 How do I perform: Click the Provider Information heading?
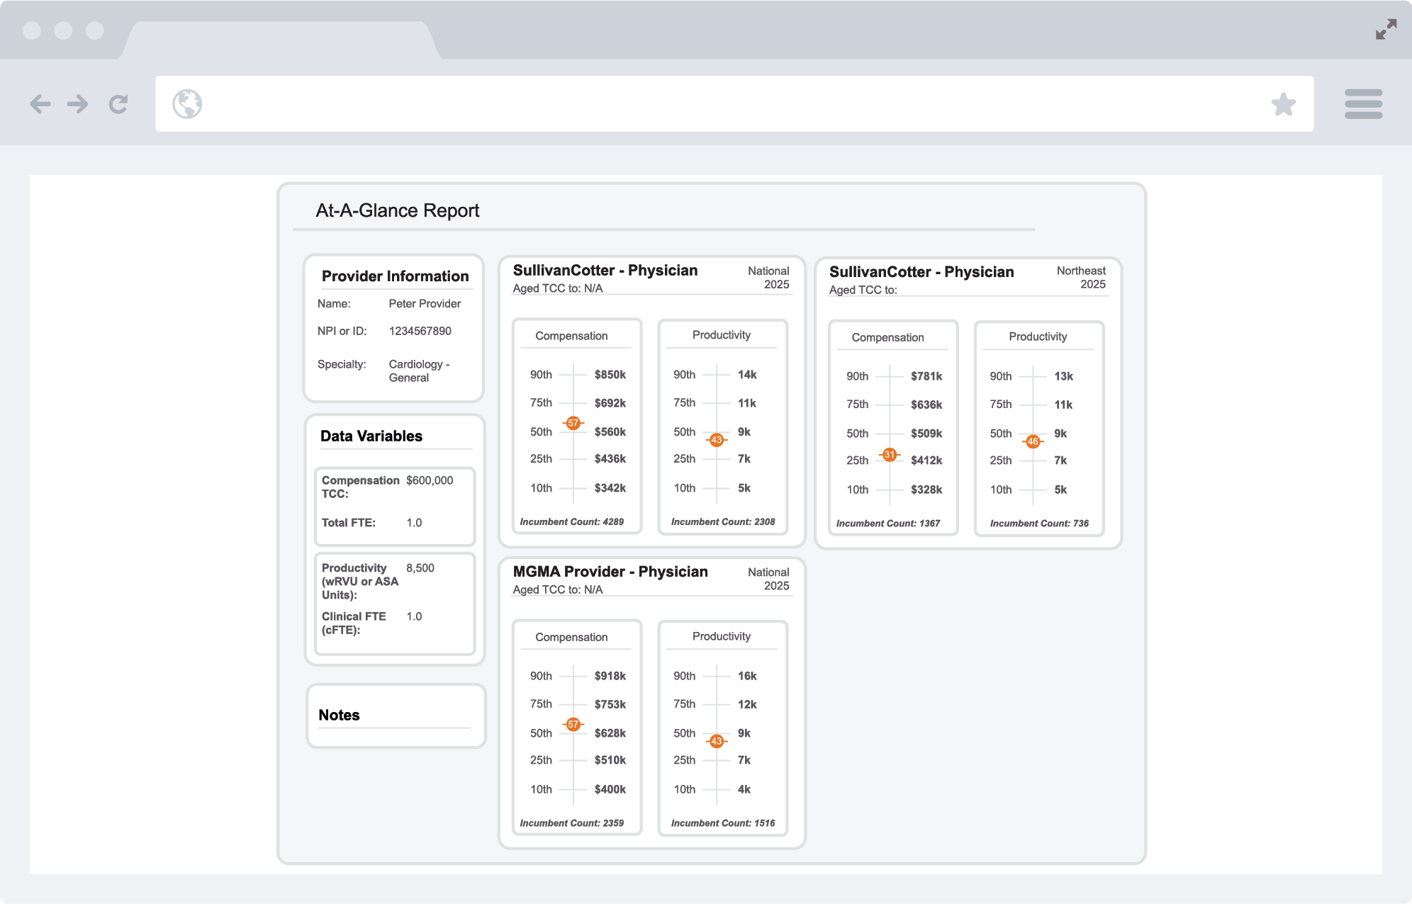395,276
